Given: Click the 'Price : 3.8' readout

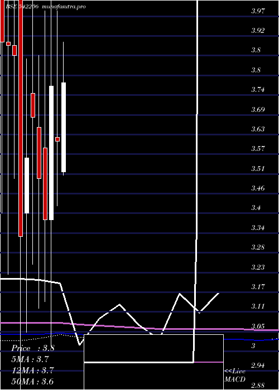Looking at the screenshot, I should tap(33, 348).
